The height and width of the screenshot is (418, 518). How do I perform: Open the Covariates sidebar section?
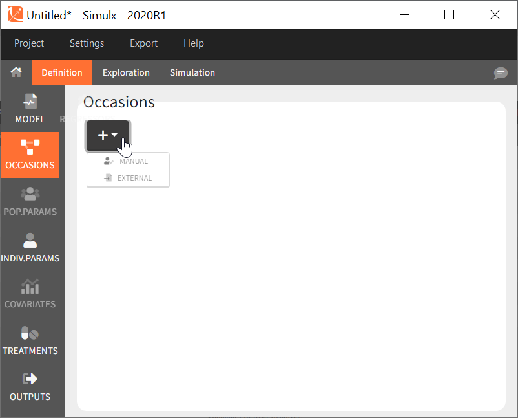(x=30, y=294)
